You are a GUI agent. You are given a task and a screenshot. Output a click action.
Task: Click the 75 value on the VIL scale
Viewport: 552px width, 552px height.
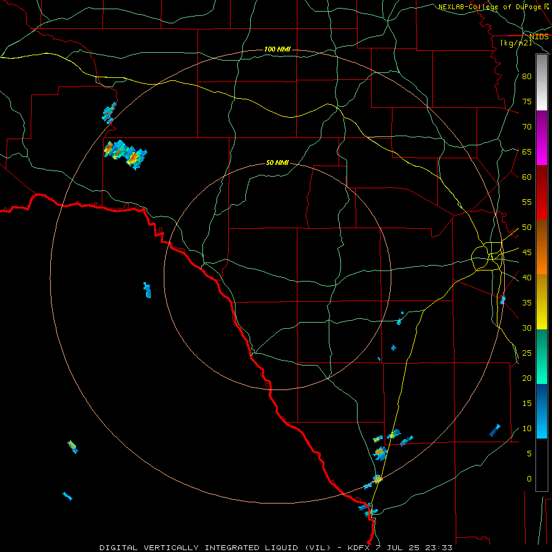click(527, 101)
